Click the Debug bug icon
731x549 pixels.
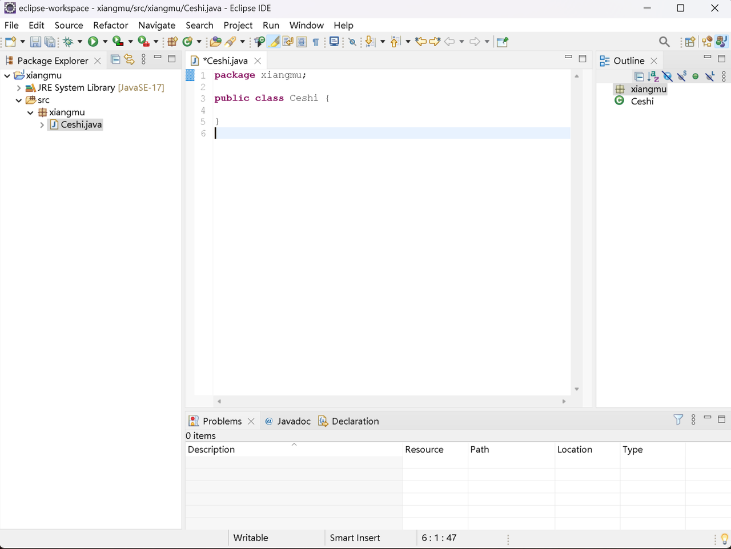[x=68, y=42]
